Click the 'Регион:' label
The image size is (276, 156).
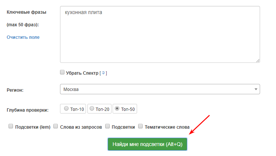pyautogui.click(x=15, y=90)
